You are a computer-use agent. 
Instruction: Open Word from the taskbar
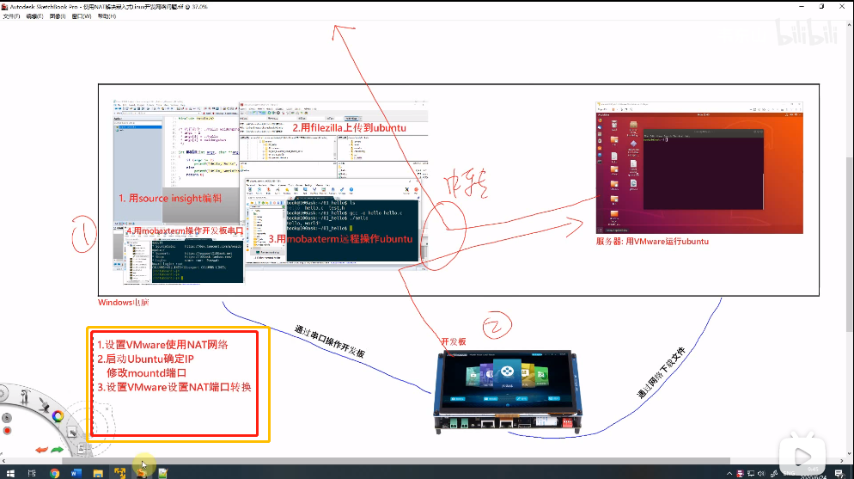point(76,473)
